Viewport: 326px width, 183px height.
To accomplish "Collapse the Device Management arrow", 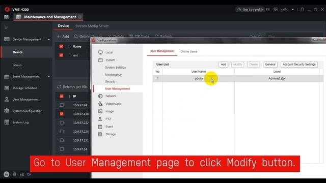I will click(49, 40).
